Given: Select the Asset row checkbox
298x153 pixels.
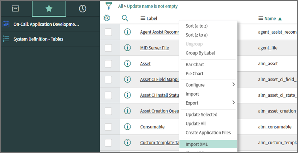Looking at the screenshot, I should click(108, 63).
